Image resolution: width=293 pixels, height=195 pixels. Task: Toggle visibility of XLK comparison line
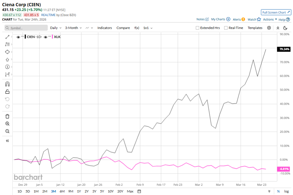pyautogui.click(x=46, y=37)
